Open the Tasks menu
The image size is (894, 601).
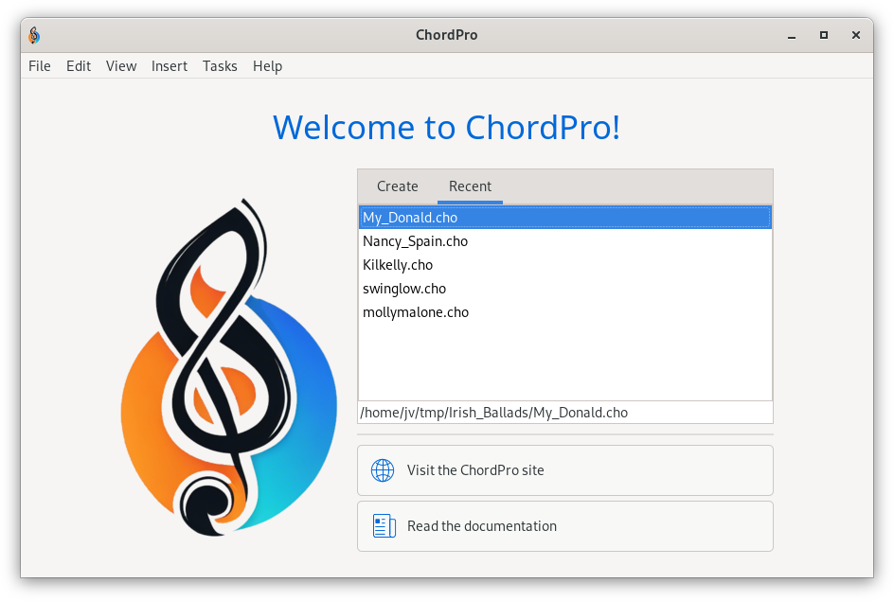[220, 66]
